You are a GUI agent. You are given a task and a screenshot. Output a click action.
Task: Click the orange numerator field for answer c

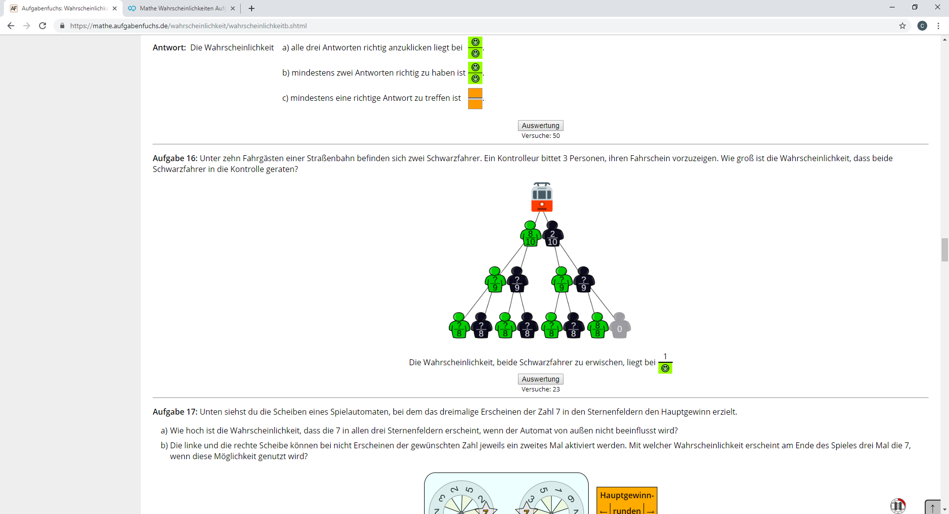pyautogui.click(x=475, y=93)
